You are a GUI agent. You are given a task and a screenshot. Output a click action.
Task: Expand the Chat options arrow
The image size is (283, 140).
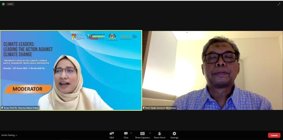point(131,133)
